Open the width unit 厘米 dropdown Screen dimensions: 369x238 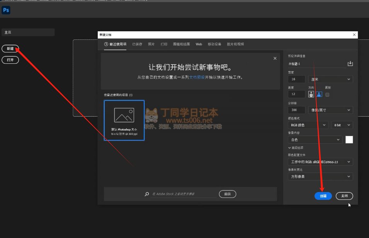(x=330, y=79)
